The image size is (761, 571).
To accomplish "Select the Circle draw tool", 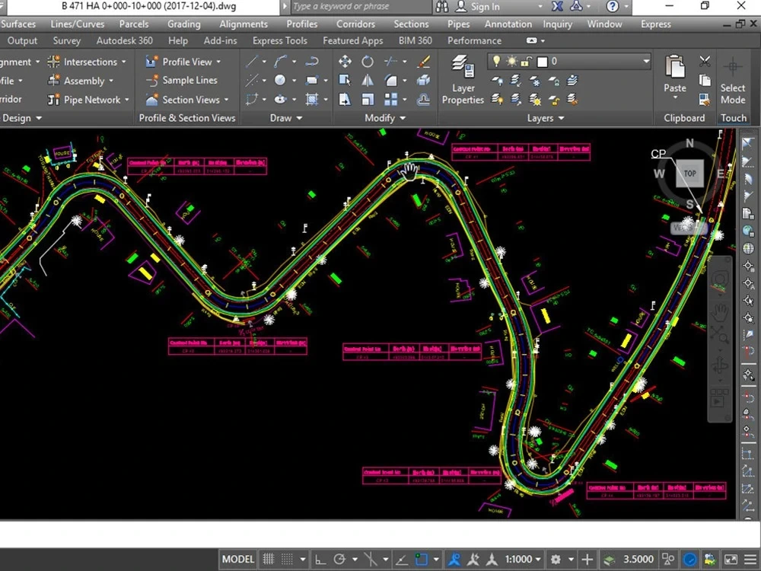I will point(280,80).
